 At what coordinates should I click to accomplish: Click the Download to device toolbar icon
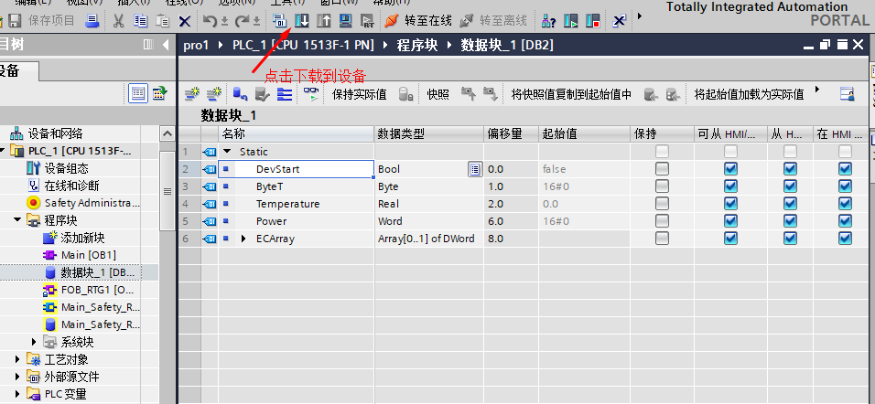click(302, 20)
